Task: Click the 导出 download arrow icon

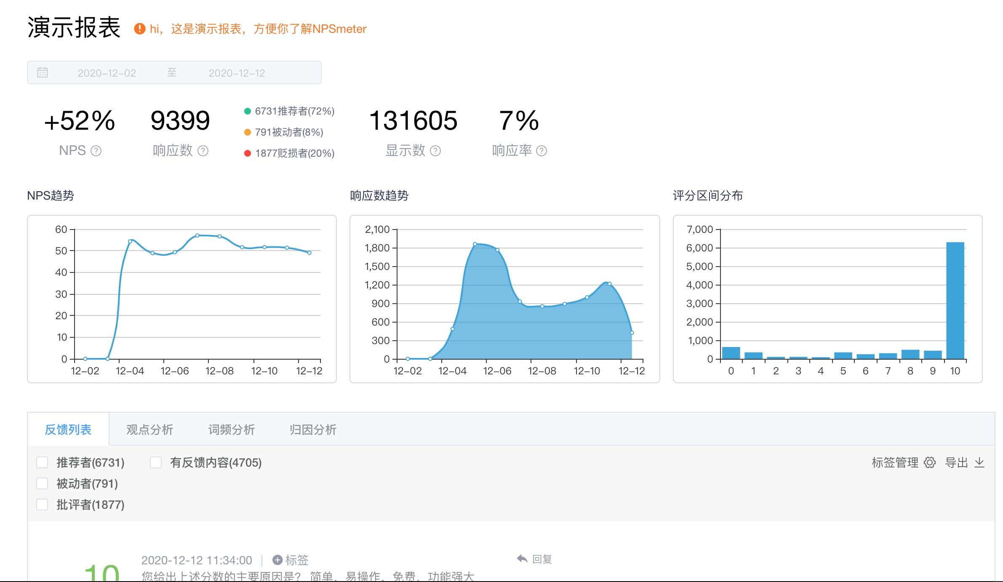Action: click(x=979, y=463)
